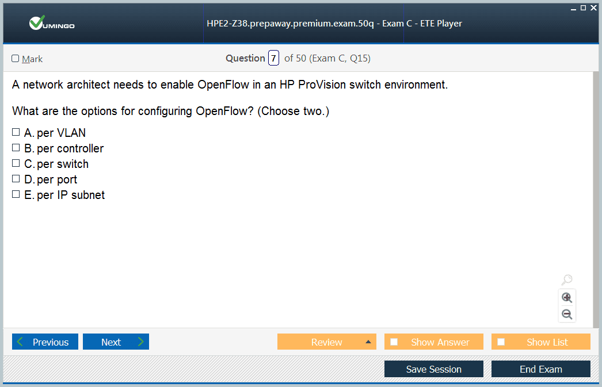Enable the Show List checkbox

(501, 342)
